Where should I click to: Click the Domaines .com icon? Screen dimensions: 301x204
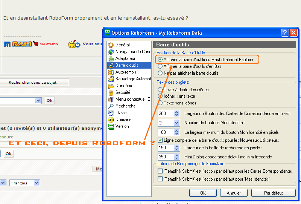tap(111, 120)
